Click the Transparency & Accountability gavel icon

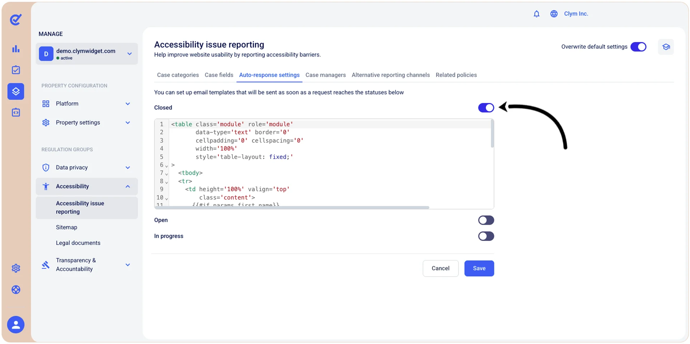[x=46, y=265]
